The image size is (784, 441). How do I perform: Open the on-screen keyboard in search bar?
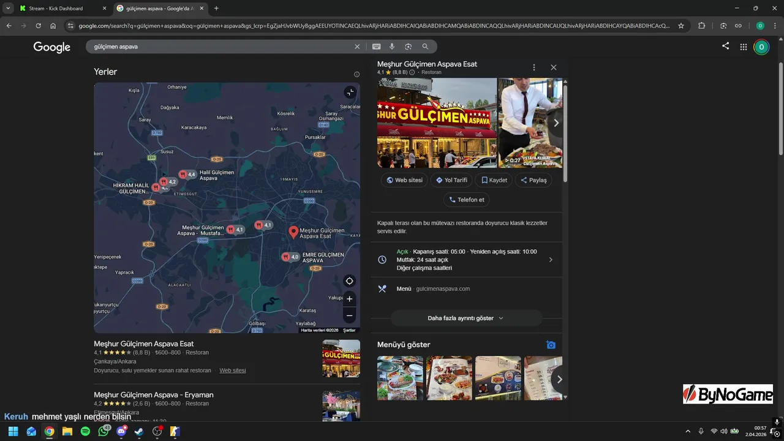coord(376,47)
